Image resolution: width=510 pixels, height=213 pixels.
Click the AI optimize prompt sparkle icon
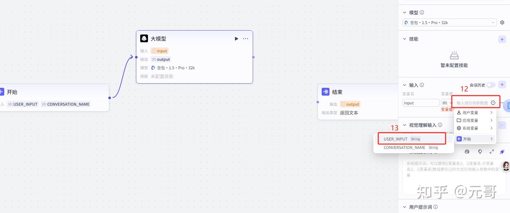pyautogui.click(x=502, y=152)
